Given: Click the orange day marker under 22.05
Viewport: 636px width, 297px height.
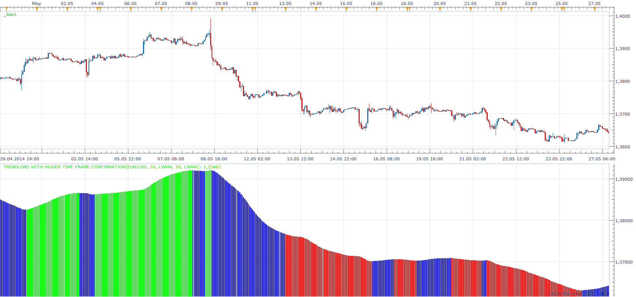Looking at the screenshot, I should (x=501, y=9).
